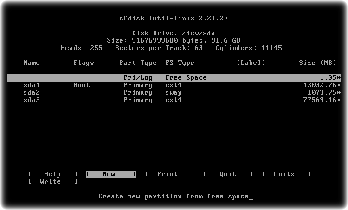Viewport: 348px width, 210px height.
Task: Click the Disk Drive: /dev/sda line
Action: point(174,33)
